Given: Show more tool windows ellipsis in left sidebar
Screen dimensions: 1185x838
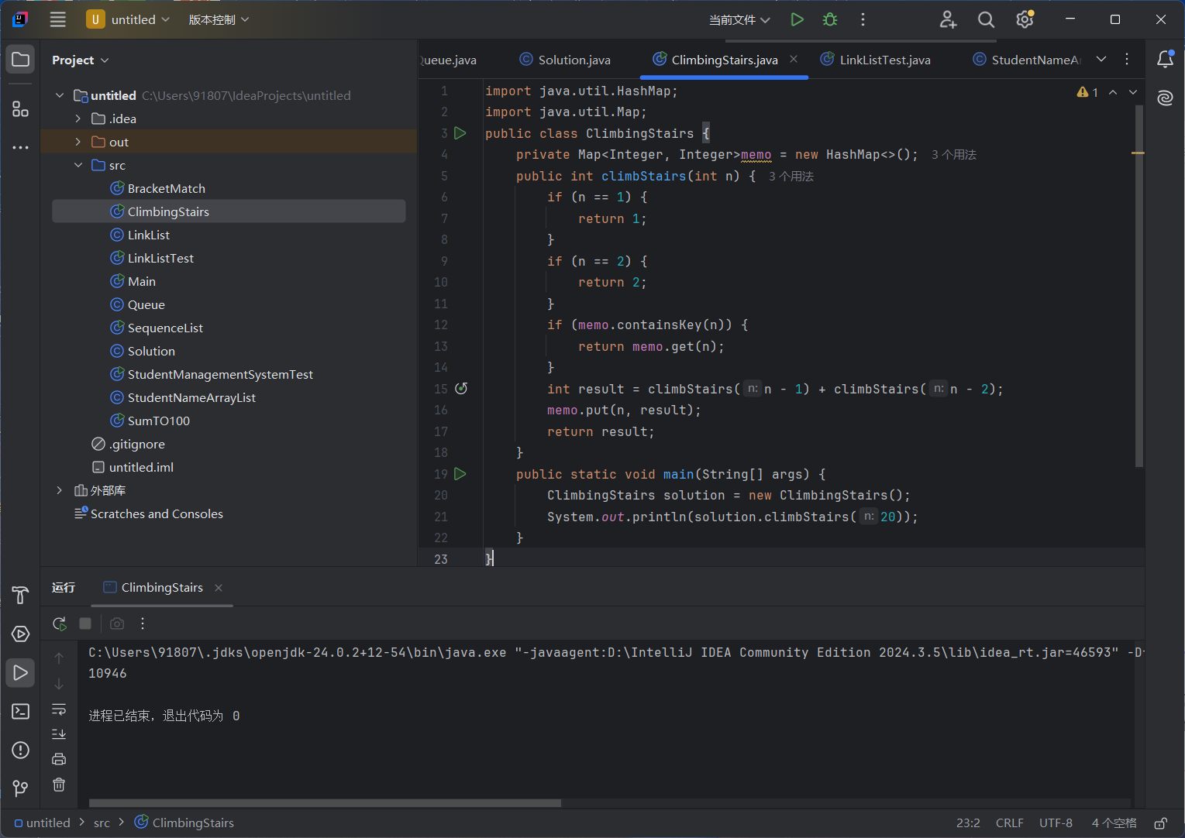Looking at the screenshot, I should tap(21, 147).
